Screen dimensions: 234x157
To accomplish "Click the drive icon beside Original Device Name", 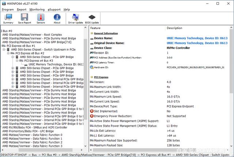I will (92, 43).
